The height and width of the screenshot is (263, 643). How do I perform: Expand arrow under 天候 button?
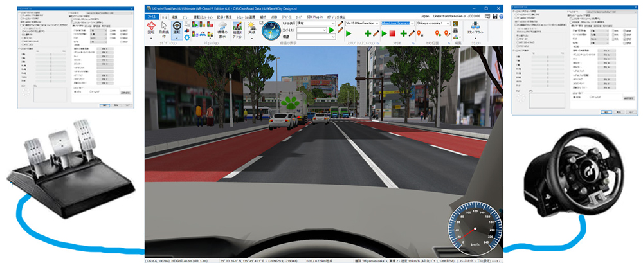(x=252, y=39)
